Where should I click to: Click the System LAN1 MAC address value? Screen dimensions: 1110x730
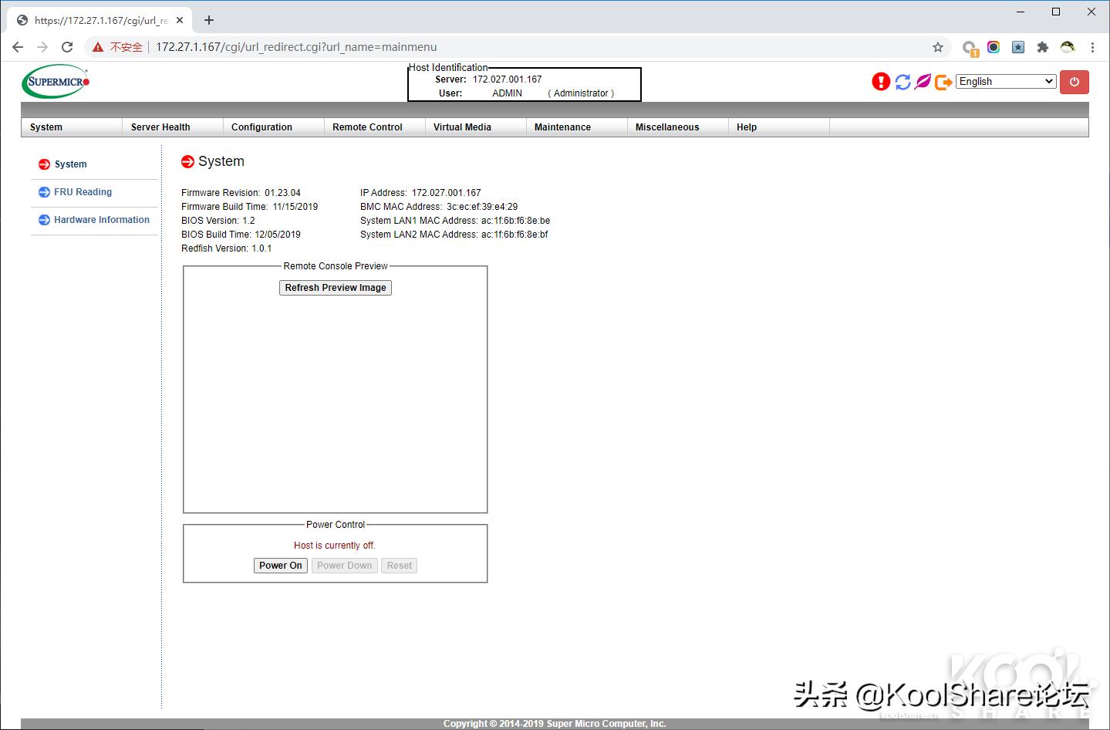click(x=515, y=221)
